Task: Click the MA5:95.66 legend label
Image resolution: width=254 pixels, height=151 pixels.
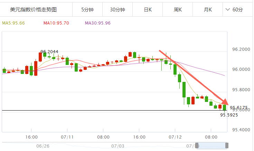Action: [13, 23]
